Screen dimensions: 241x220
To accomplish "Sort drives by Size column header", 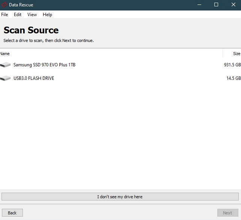I will tap(236, 54).
